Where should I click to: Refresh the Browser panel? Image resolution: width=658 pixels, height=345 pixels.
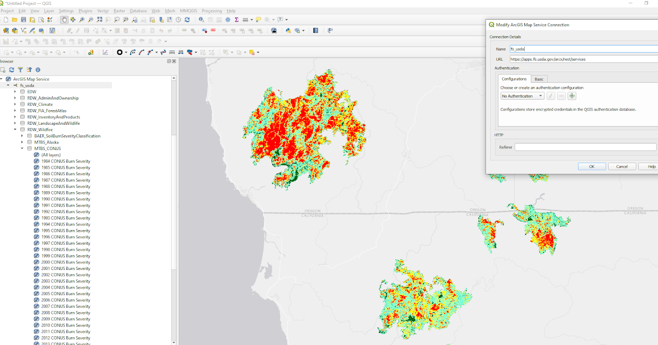tap(12, 70)
